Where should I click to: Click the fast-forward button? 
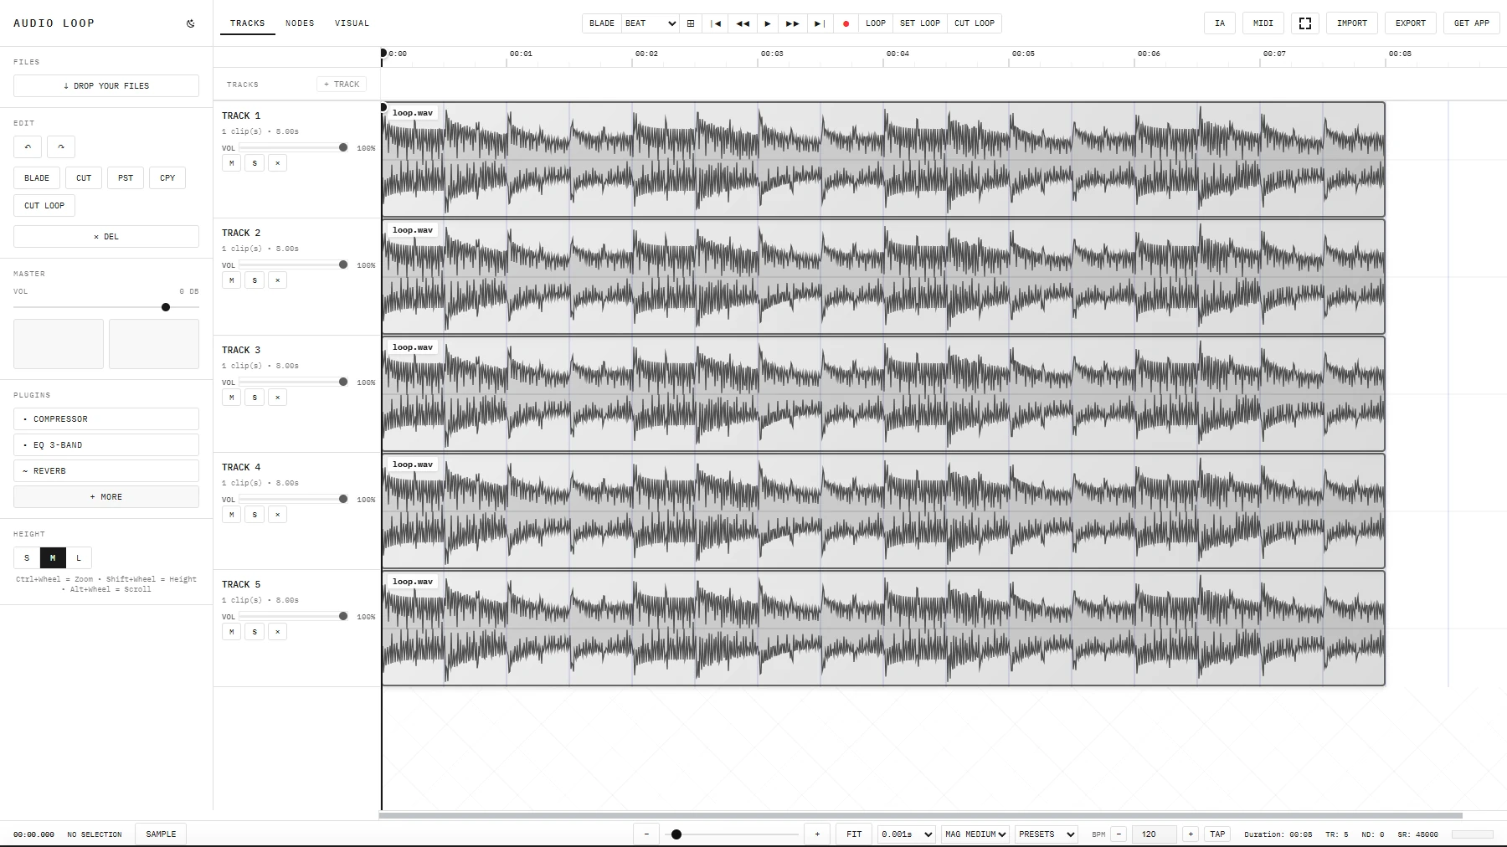point(793,23)
